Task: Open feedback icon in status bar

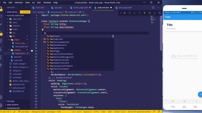Action: [x=154, y=112]
